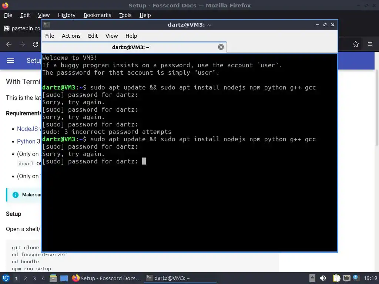Open the start menu icon on taskbar
The width and height of the screenshot is (379, 284).
[6, 278]
